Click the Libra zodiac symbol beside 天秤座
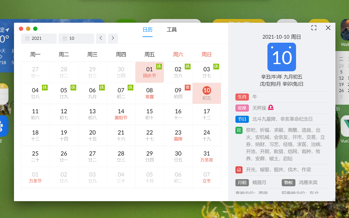The height and width of the screenshot is (218, 349). coord(270,108)
